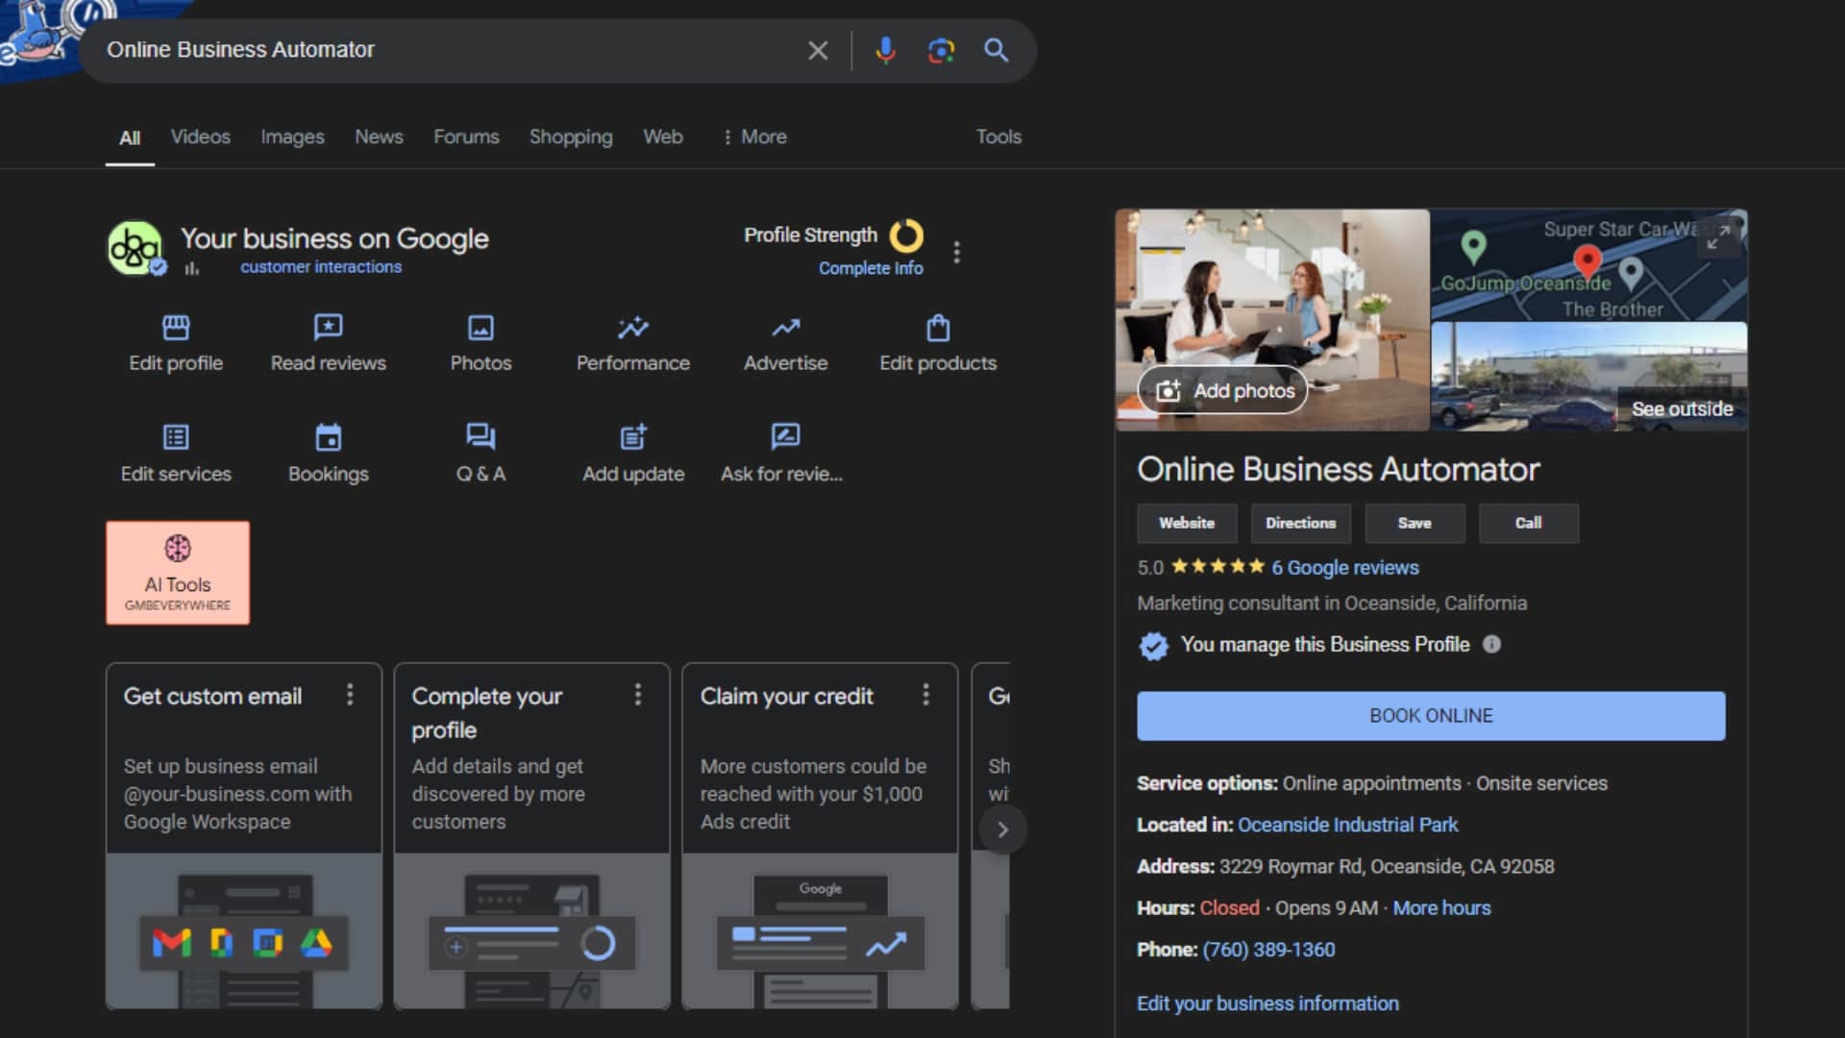Screen dimensions: 1845x1038
Task: Open the Q & A section
Action: (x=480, y=454)
